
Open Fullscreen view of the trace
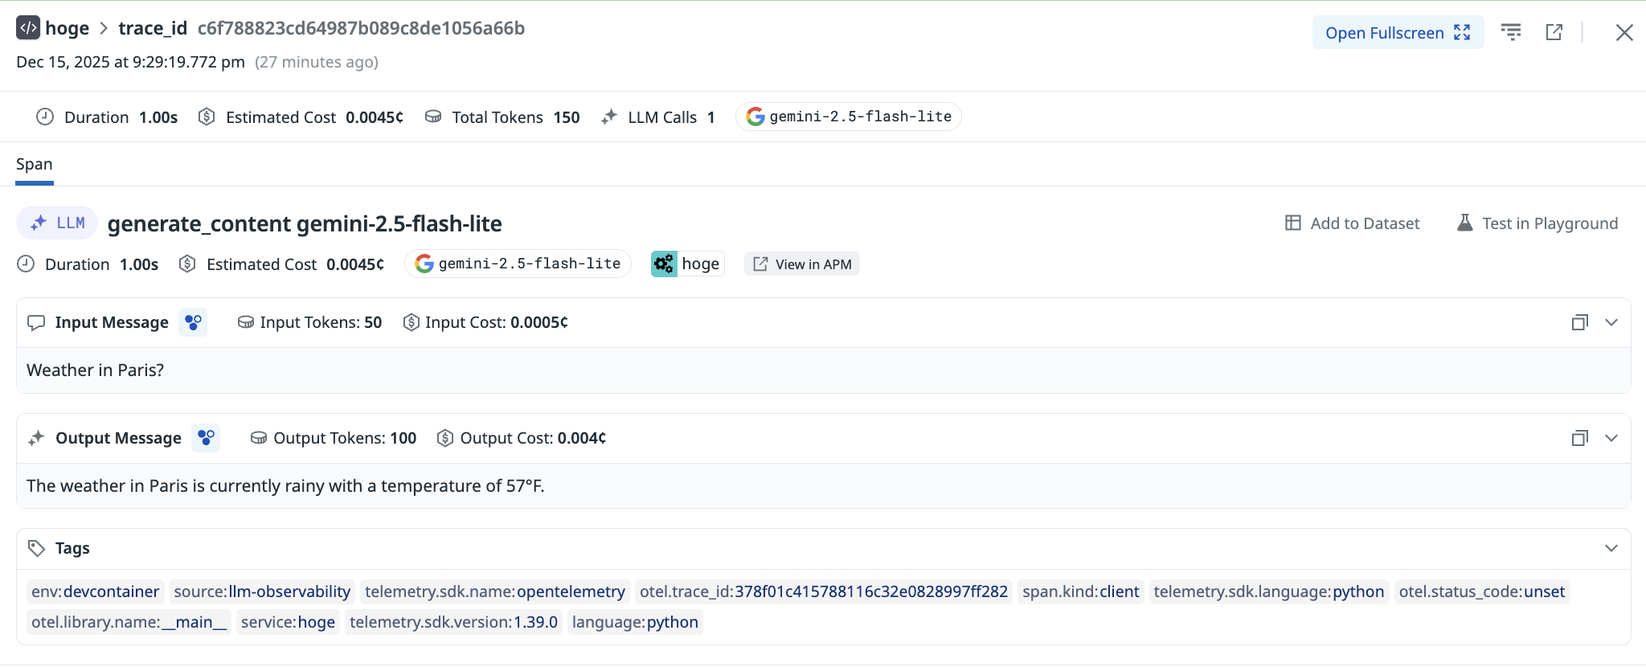[x=1397, y=33]
